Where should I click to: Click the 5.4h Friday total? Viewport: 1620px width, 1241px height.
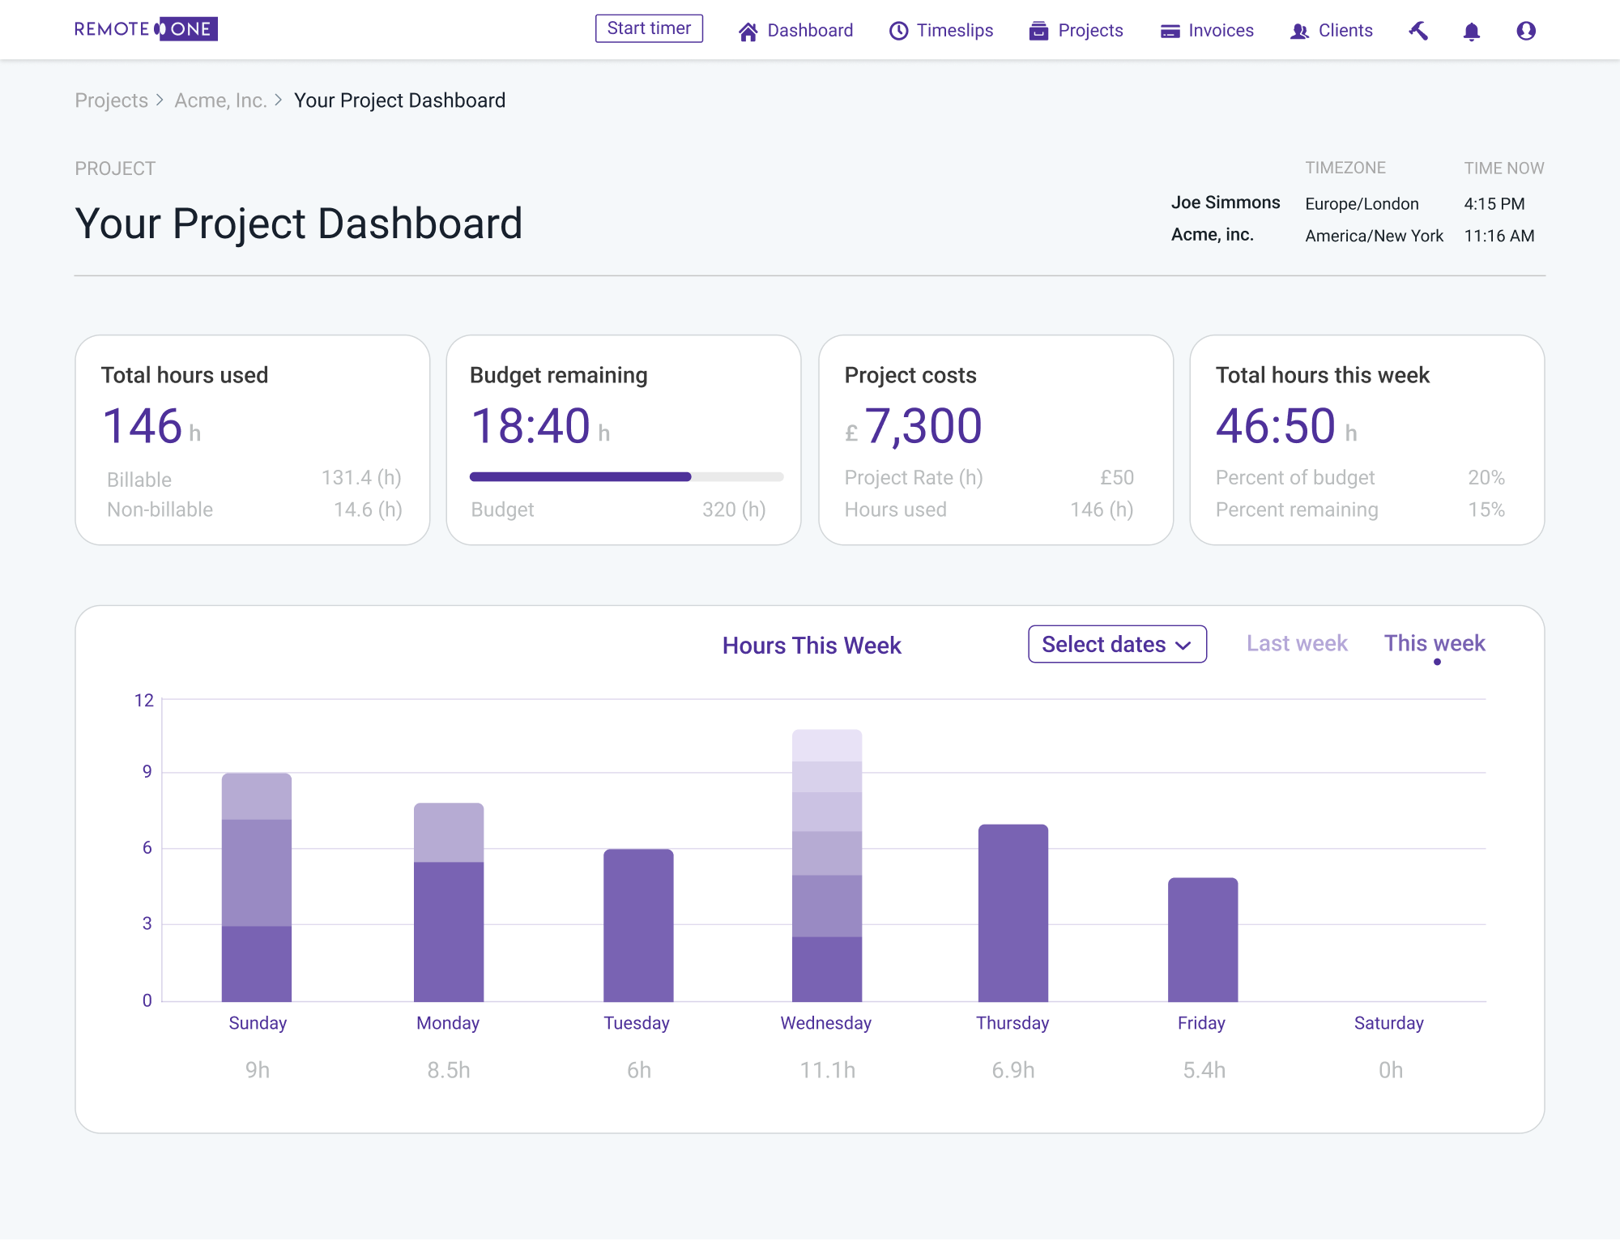pyautogui.click(x=1204, y=1070)
